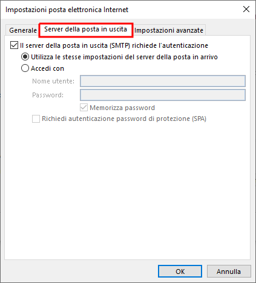Click the Nome utente: label text
Viewport: 256px width, 283px height.
(53, 81)
